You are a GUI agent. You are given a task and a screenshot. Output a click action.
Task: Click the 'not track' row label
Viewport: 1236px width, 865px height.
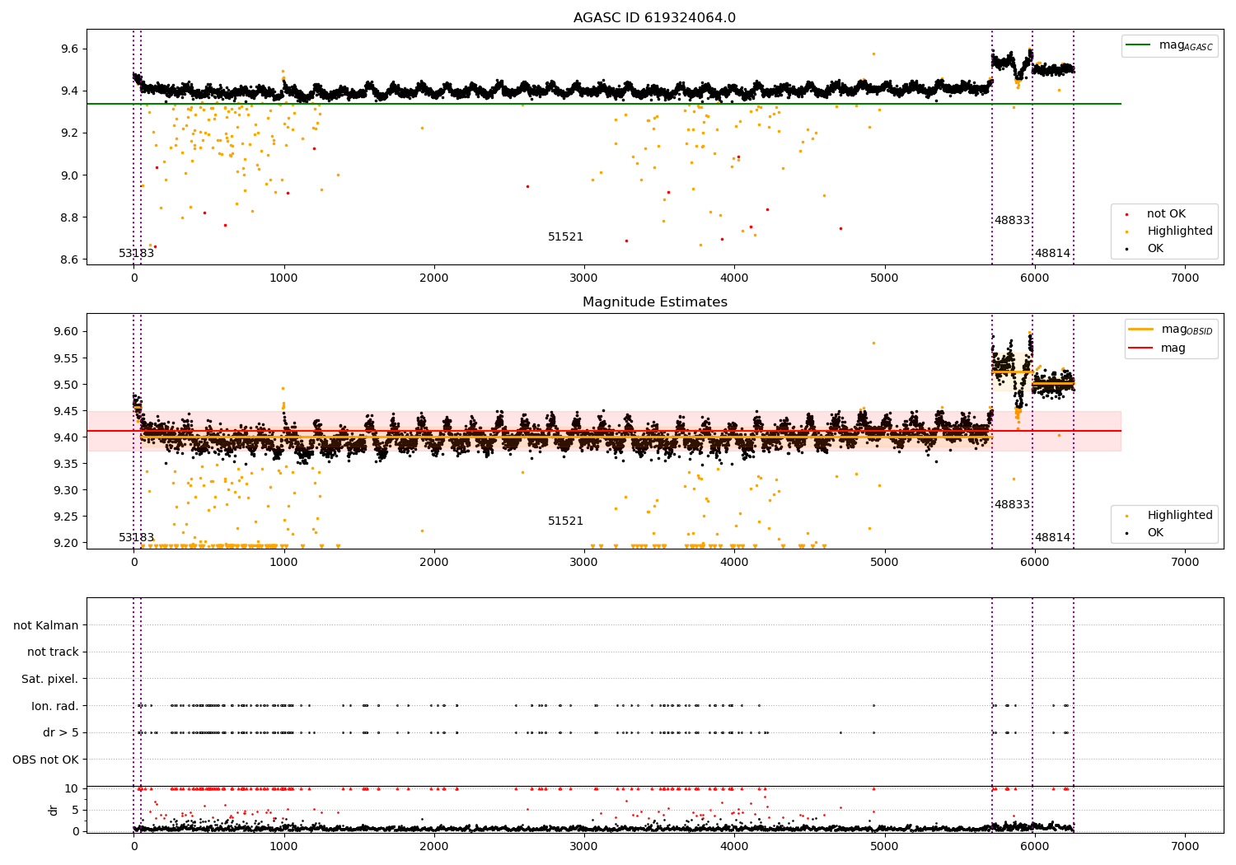point(53,652)
